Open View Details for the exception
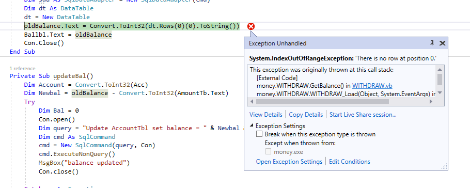This screenshot has height=188, width=470. pos(265,115)
